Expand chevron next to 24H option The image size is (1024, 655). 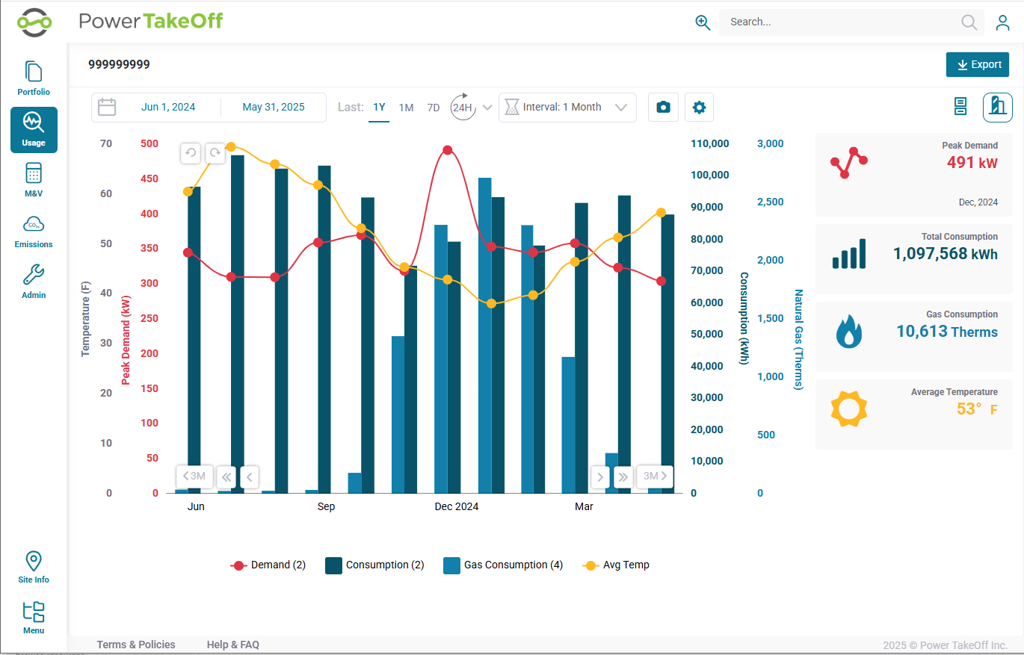[487, 108]
